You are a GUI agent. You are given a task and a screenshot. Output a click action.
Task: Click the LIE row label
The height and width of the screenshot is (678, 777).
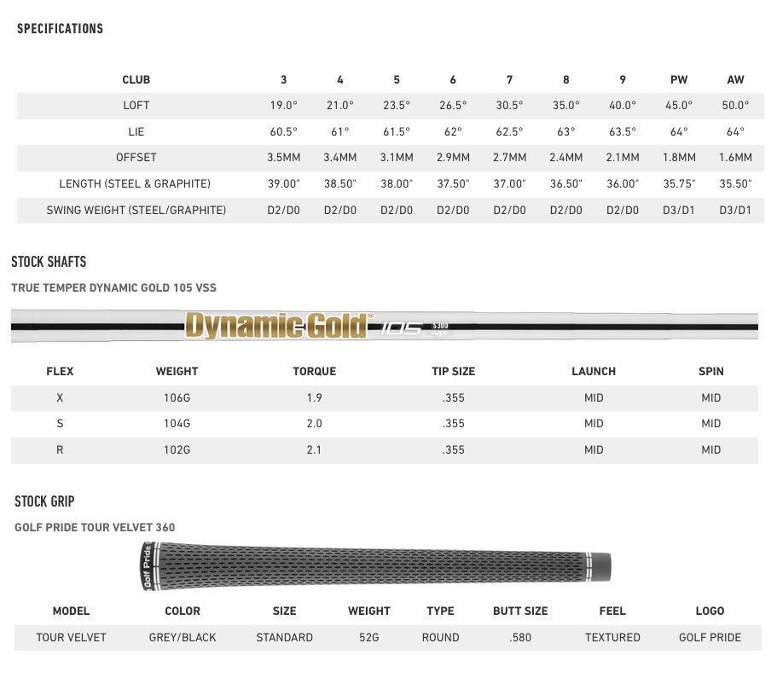(x=136, y=132)
